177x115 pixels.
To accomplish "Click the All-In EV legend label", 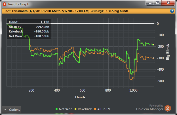I will [104, 109].
